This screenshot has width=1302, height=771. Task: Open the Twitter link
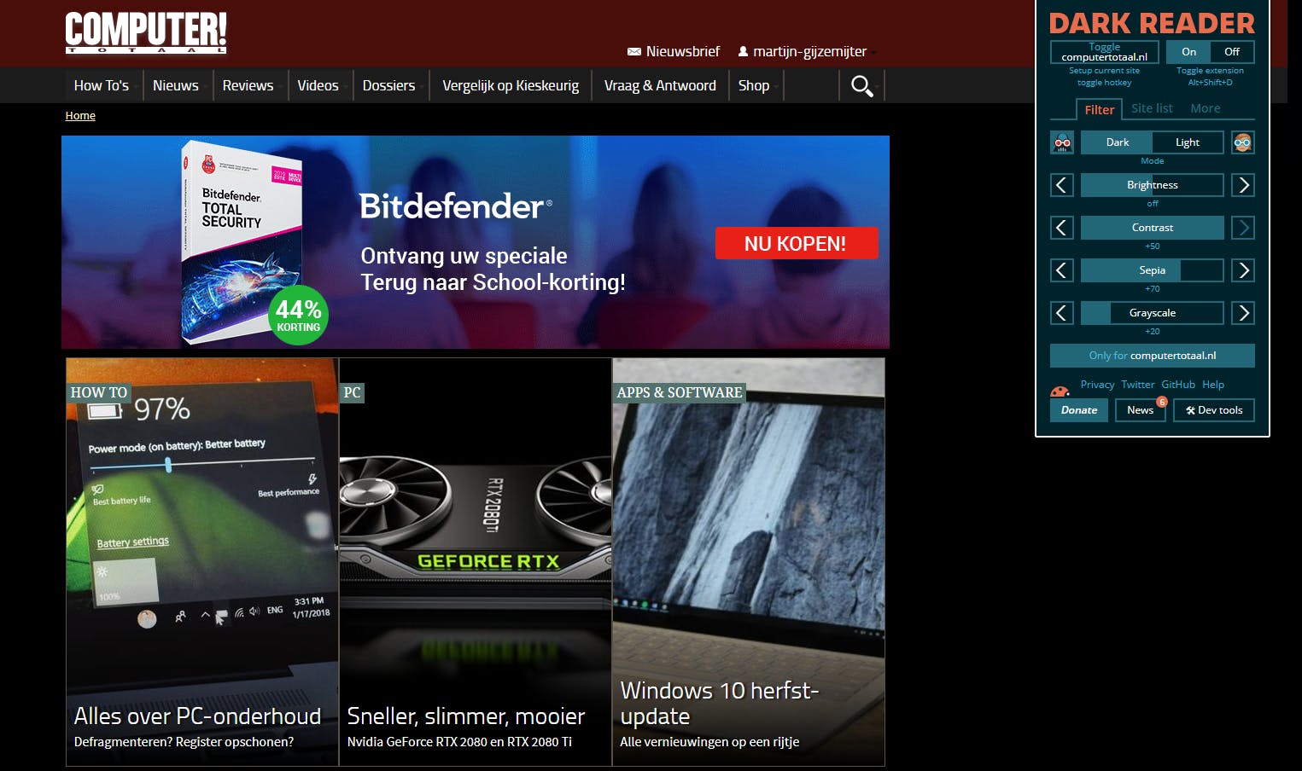(1137, 385)
